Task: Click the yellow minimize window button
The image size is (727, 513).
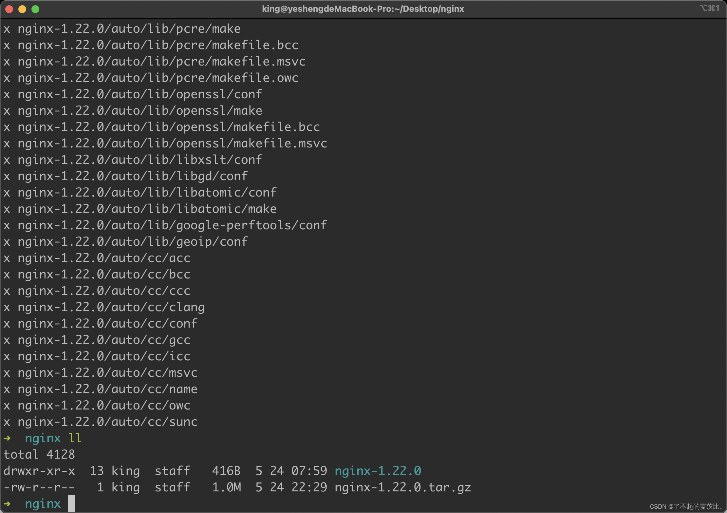Action: (22, 9)
